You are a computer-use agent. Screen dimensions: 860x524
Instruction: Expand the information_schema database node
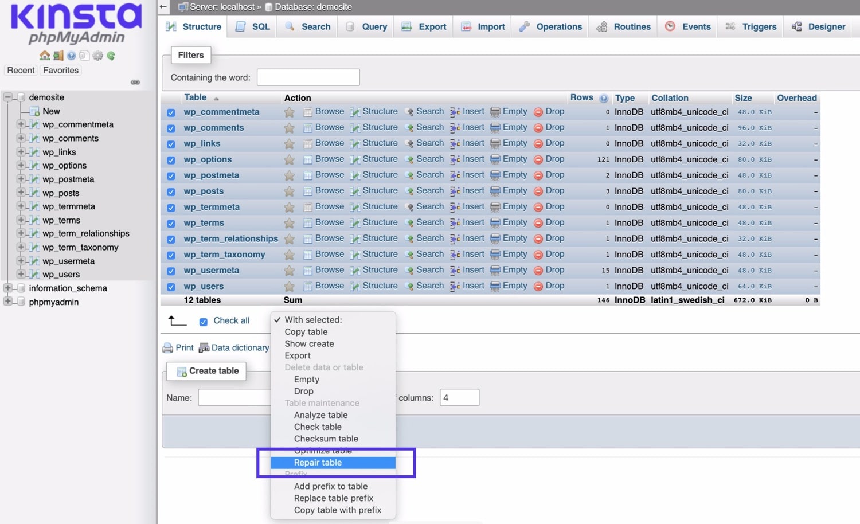(7, 288)
